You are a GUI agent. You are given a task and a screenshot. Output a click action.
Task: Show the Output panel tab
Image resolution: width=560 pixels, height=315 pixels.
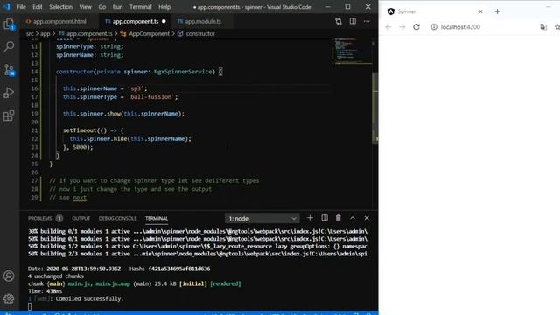click(x=81, y=218)
